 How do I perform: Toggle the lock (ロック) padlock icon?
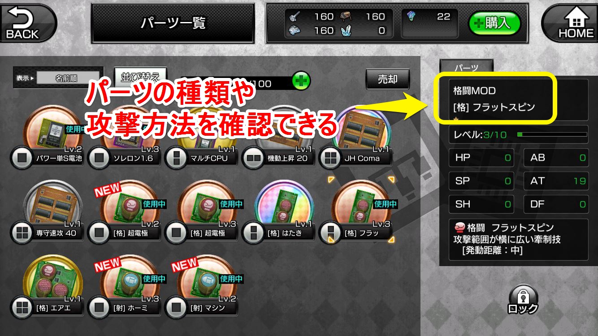click(523, 299)
